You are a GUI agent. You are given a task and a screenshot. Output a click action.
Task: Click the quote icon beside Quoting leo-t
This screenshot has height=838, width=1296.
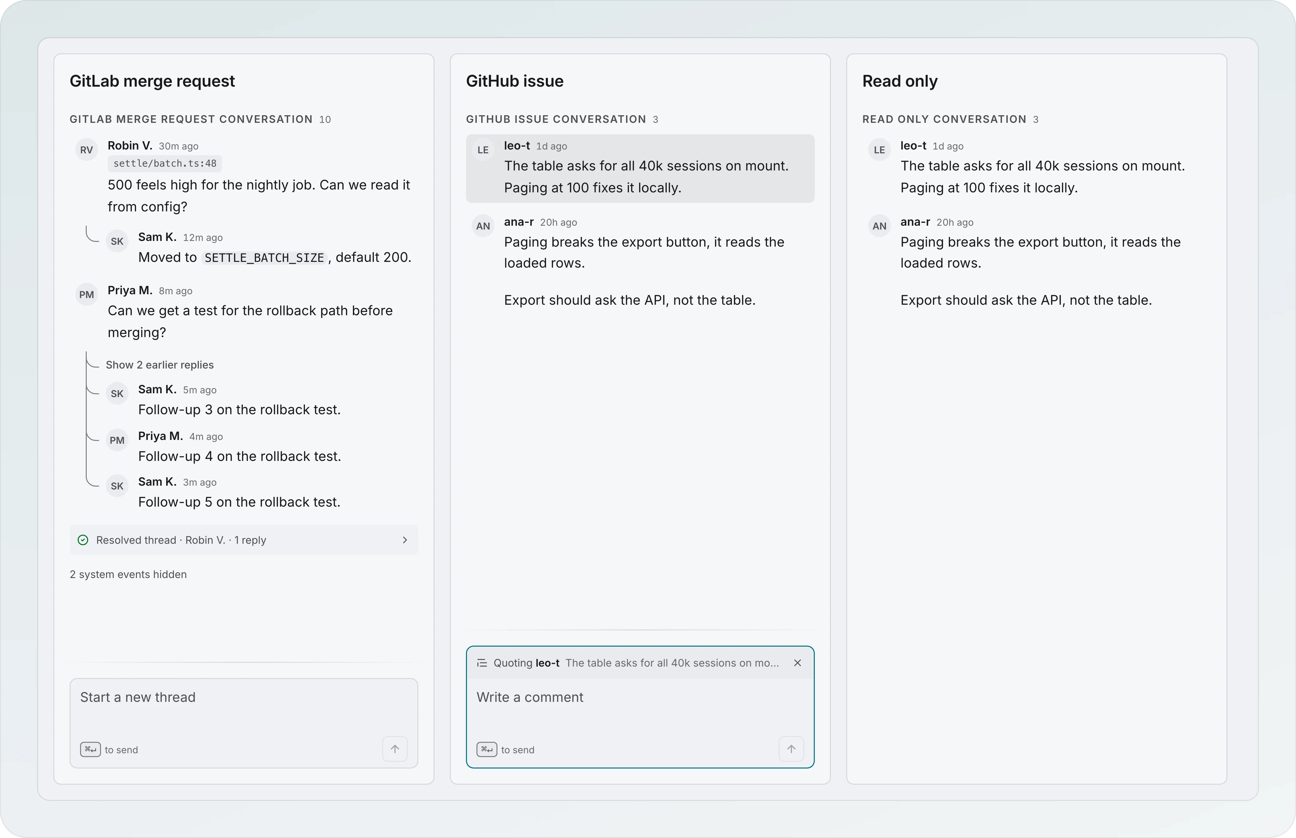tap(482, 663)
